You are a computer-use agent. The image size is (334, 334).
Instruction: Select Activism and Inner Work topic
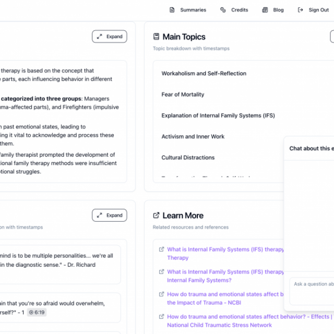193,137
